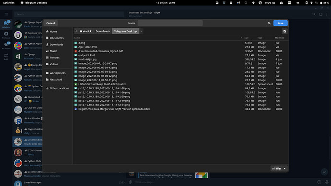The height and width of the screenshot is (186, 331).
Task: Click the voice message microphone icon
Action: point(327,182)
